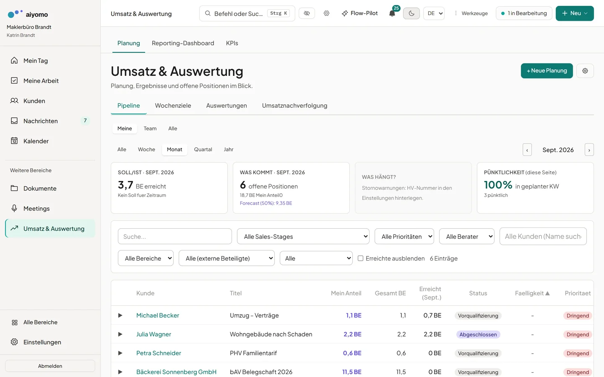Open the plain Alle dropdown beside checkbox

(x=316, y=258)
